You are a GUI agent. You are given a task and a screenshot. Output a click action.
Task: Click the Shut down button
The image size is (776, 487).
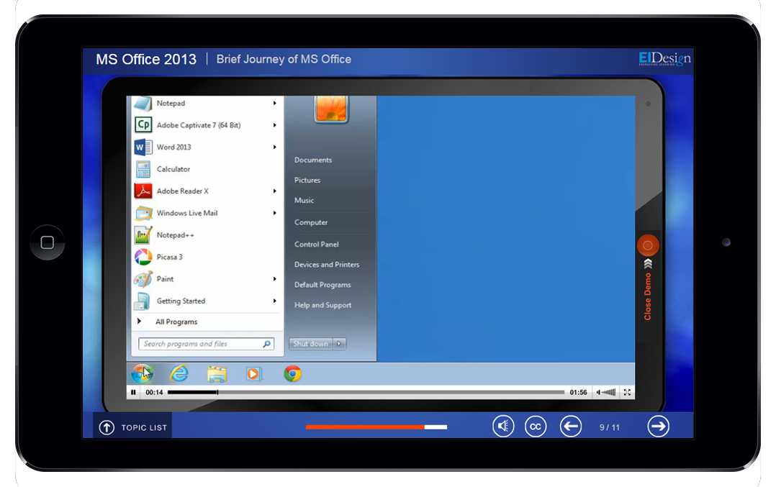311,344
